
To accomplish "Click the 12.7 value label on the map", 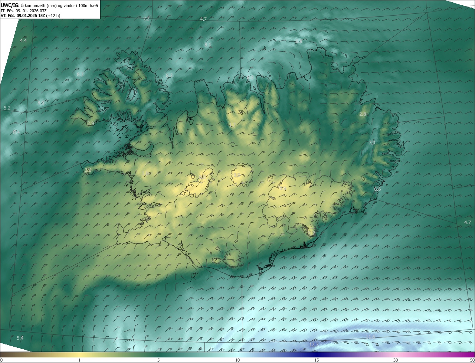I will point(314,345).
